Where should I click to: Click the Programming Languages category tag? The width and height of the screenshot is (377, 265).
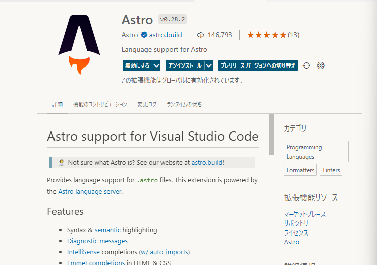coord(316,152)
